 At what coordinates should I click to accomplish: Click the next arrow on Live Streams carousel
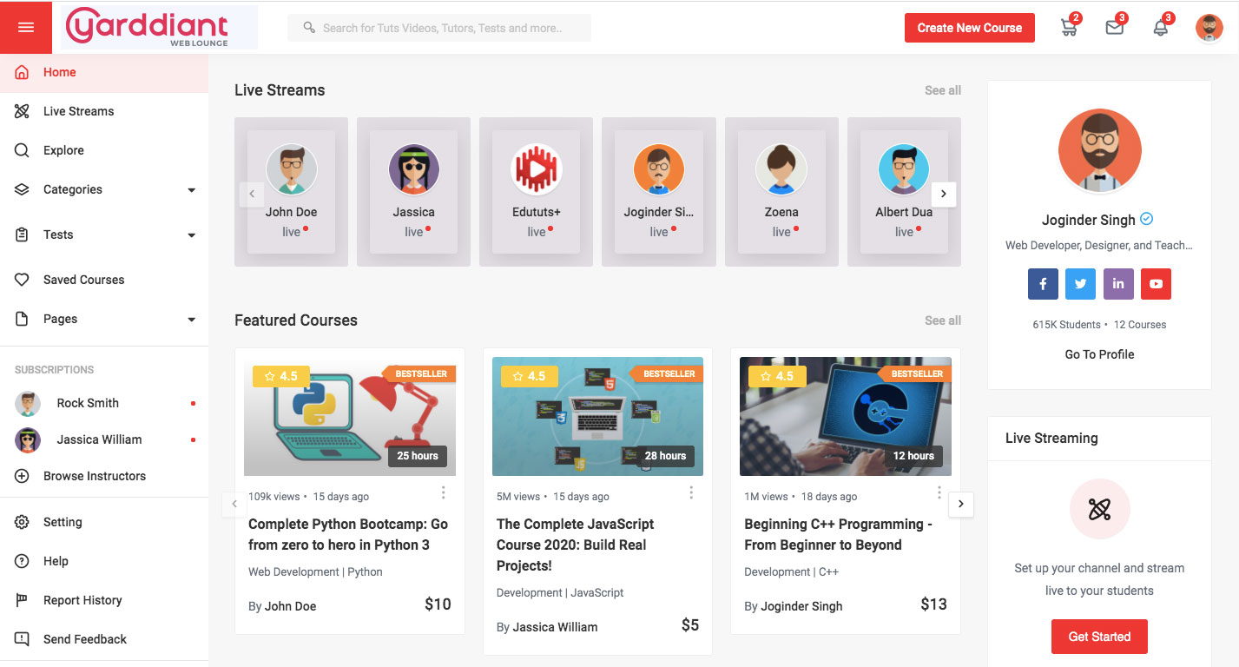tap(943, 194)
